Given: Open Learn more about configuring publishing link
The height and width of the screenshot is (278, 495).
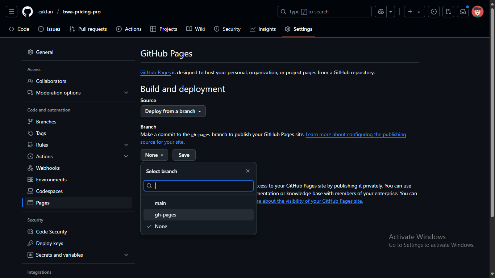Looking at the screenshot, I should tap(356, 134).
